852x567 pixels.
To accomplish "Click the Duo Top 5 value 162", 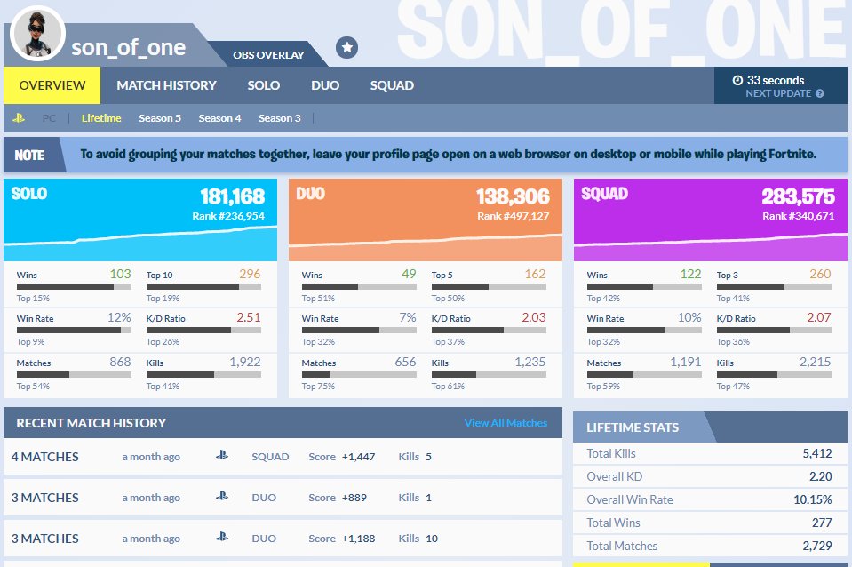I will click(x=535, y=274).
